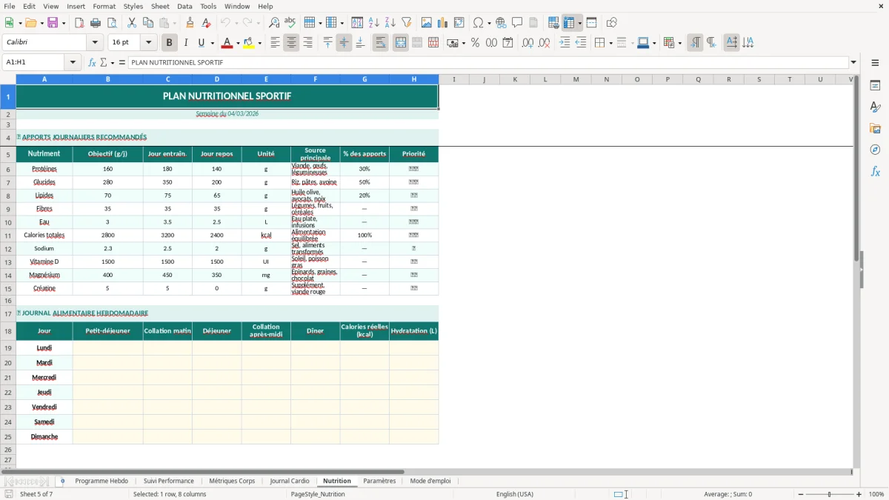This screenshot has width=889, height=500.
Task: Click the Add Decimal Place icon
Action: click(x=527, y=43)
